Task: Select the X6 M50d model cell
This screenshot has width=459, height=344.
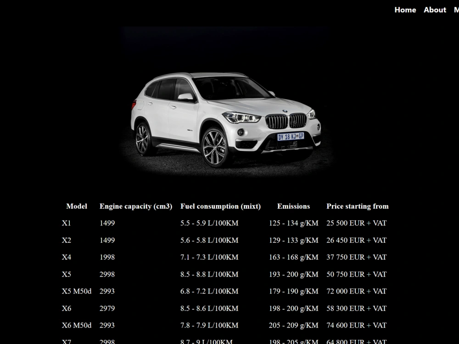Action: point(77,325)
